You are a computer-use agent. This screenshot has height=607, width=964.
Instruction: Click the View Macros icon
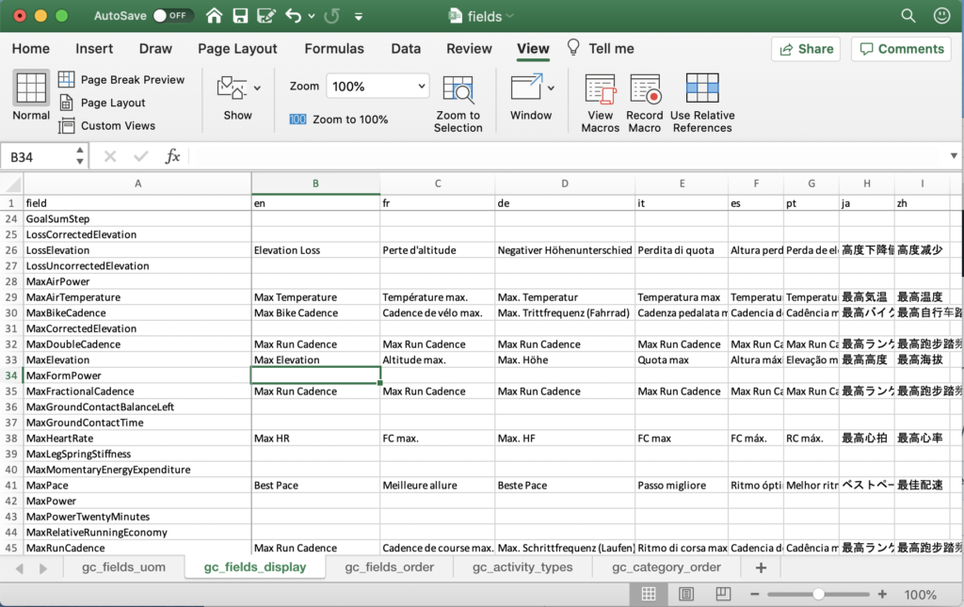pos(600,103)
